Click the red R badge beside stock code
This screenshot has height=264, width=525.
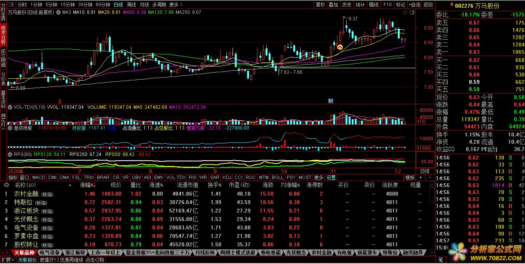click(451, 5)
